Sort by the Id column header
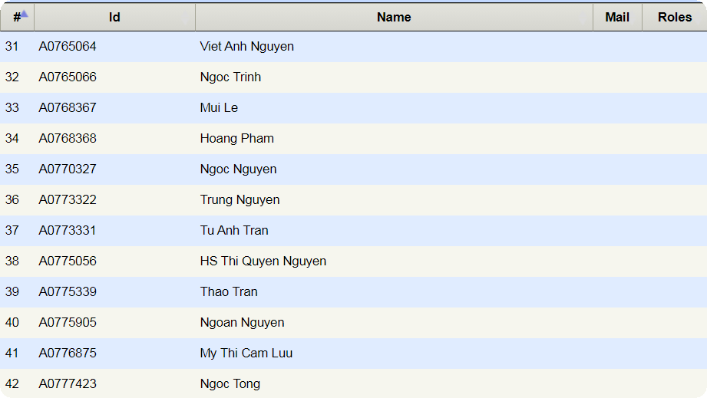The image size is (707, 398). coord(114,17)
